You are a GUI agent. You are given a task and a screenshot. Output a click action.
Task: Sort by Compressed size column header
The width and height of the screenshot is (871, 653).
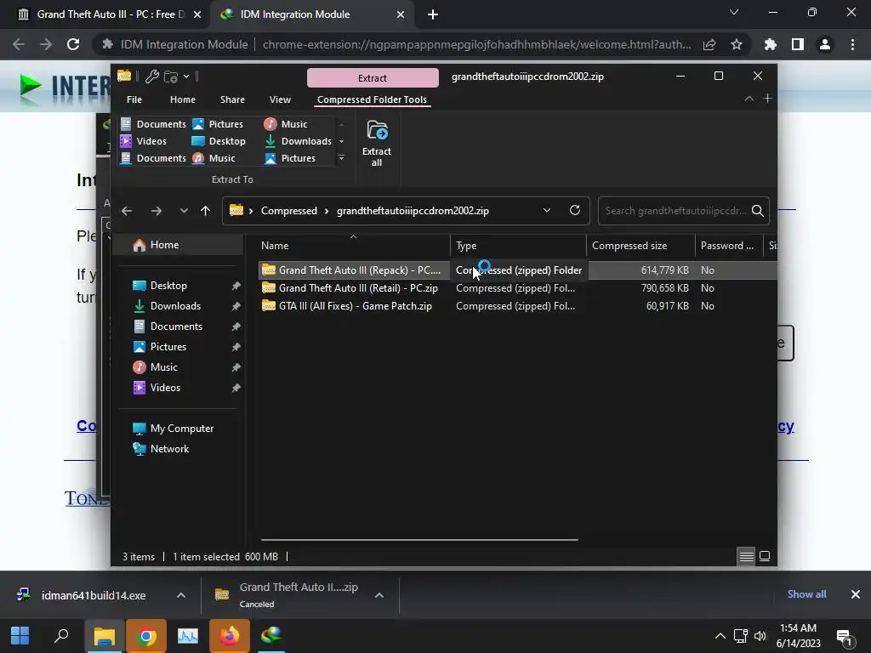click(x=640, y=246)
